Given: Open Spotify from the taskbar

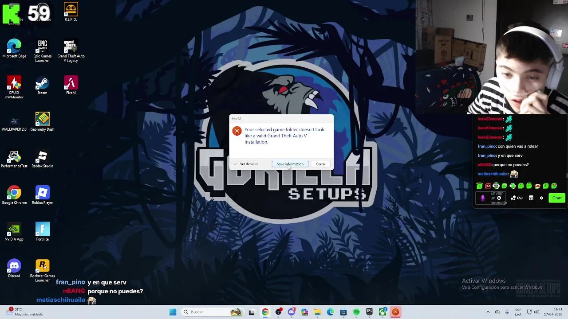Looking at the screenshot, I should tap(356, 312).
